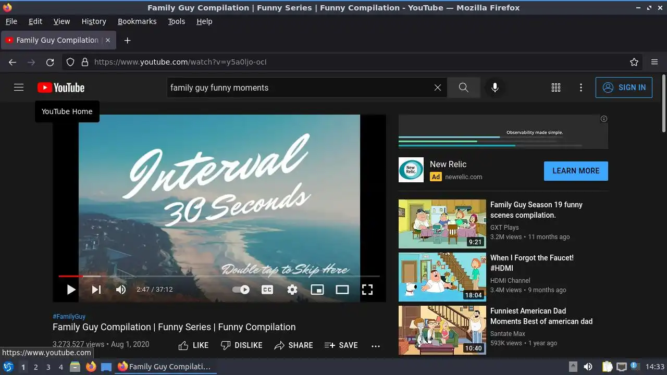Enter full screen mode
This screenshot has width=667, height=375.
coord(367,290)
